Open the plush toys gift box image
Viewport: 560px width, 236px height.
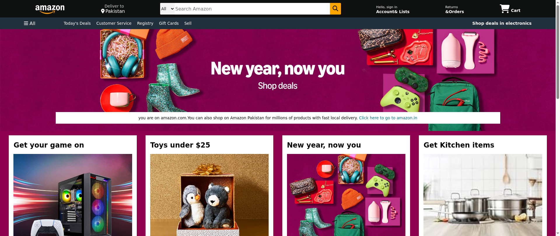click(209, 195)
